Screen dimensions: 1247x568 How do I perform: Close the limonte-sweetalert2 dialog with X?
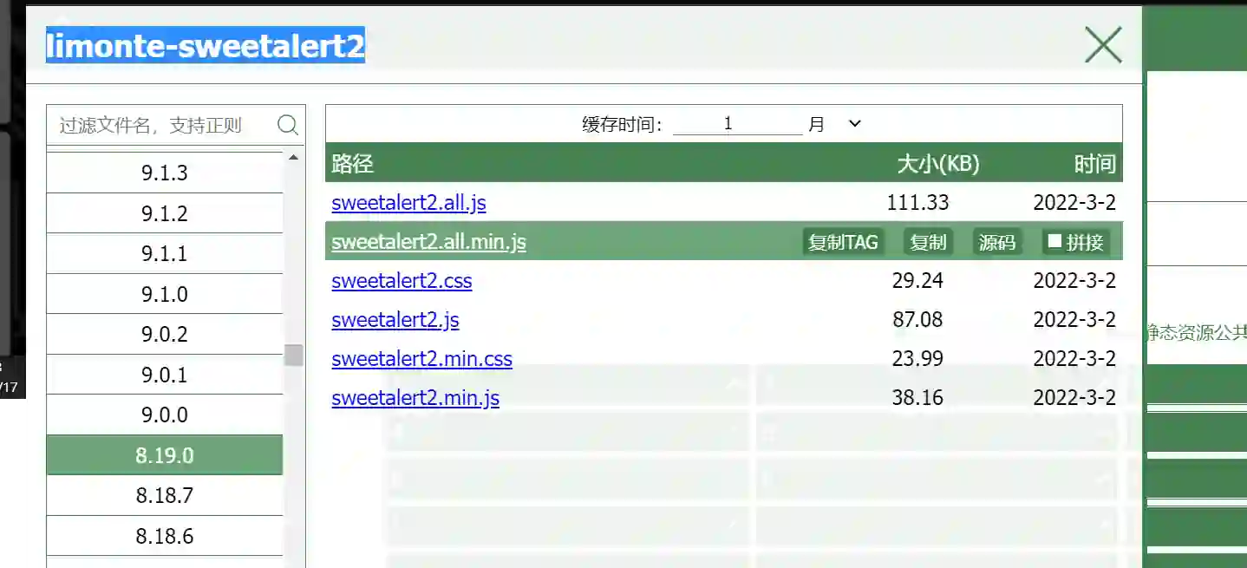(x=1102, y=45)
